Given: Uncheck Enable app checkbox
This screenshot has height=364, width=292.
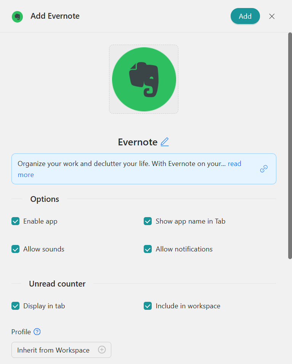Looking at the screenshot, I should (16, 221).
